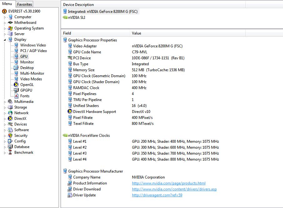This screenshot has height=208, width=283.
Task: Click the Network globe icon
Action: 10,113
